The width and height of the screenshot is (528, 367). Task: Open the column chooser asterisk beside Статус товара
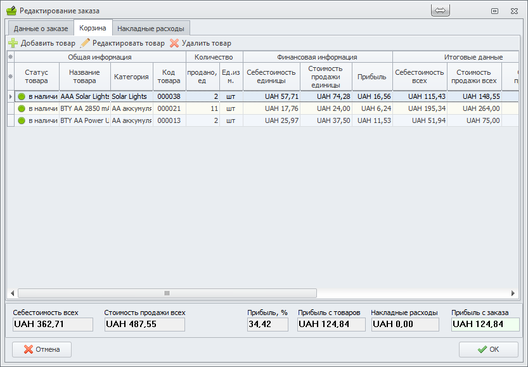(x=10, y=77)
